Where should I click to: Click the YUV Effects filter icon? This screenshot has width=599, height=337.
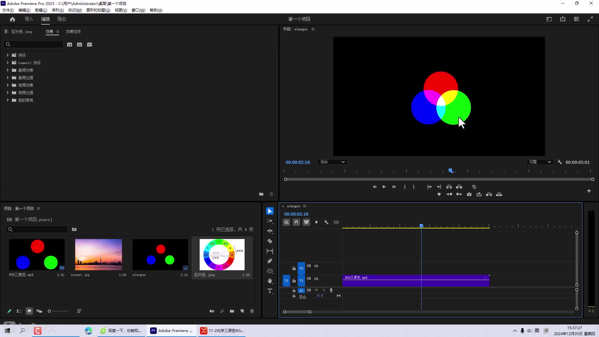[90, 44]
